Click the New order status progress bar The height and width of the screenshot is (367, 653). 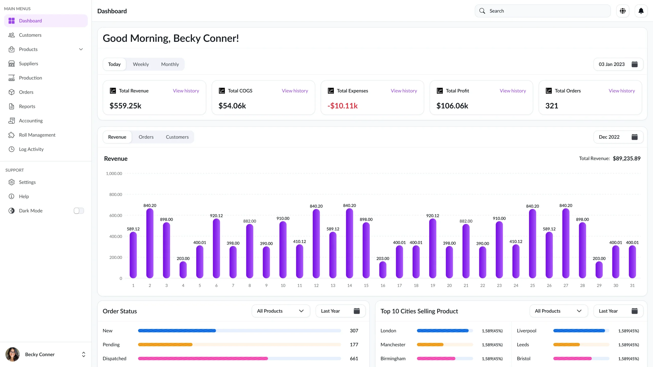pyautogui.click(x=239, y=331)
